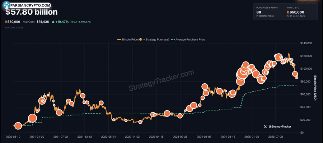Select the purchase bubble above 2023-09-25 label
323x143 pixels.
click(180, 116)
